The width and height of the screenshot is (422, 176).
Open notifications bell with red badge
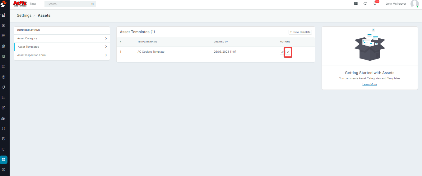coord(376,3)
